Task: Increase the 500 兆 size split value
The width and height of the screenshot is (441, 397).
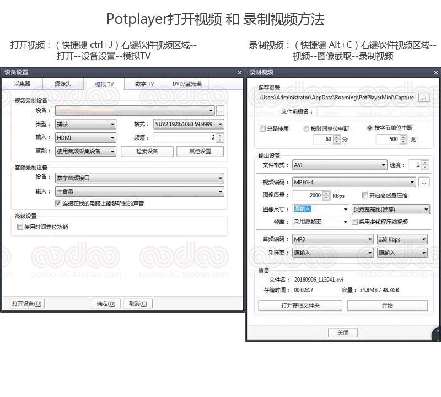Action: 404,137
